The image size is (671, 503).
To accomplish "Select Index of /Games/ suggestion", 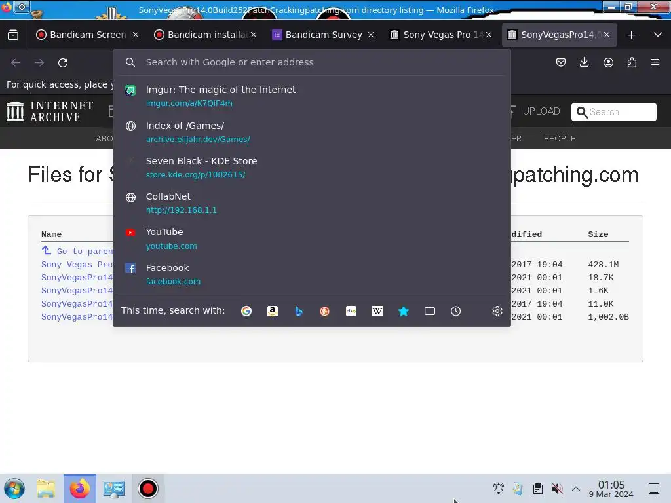I will (311, 132).
